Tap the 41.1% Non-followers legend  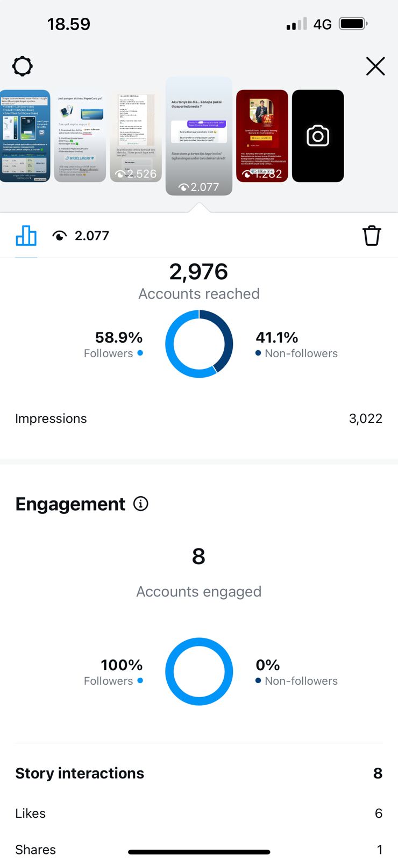point(296,345)
